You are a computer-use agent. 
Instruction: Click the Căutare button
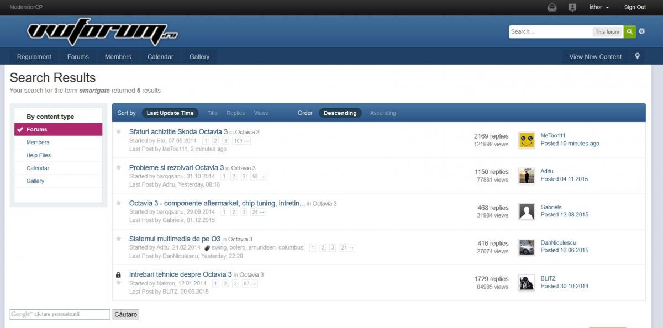click(125, 314)
